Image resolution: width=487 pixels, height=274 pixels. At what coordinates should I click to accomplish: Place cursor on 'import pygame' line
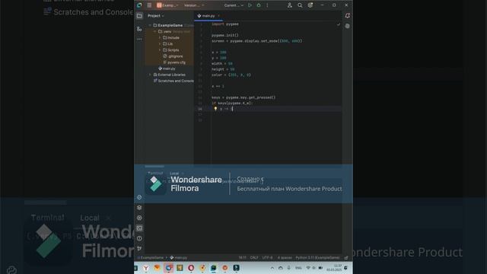(x=225, y=24)
